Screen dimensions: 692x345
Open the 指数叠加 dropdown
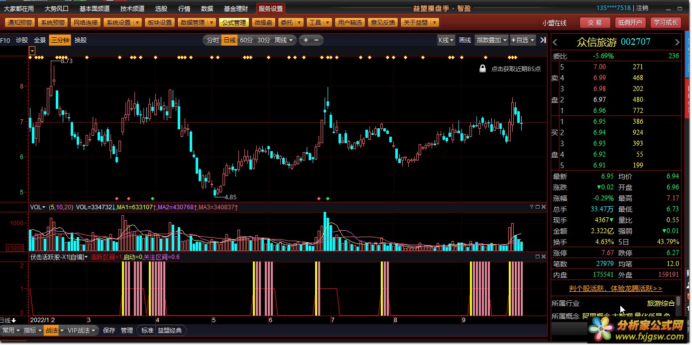tap(491, 40)
